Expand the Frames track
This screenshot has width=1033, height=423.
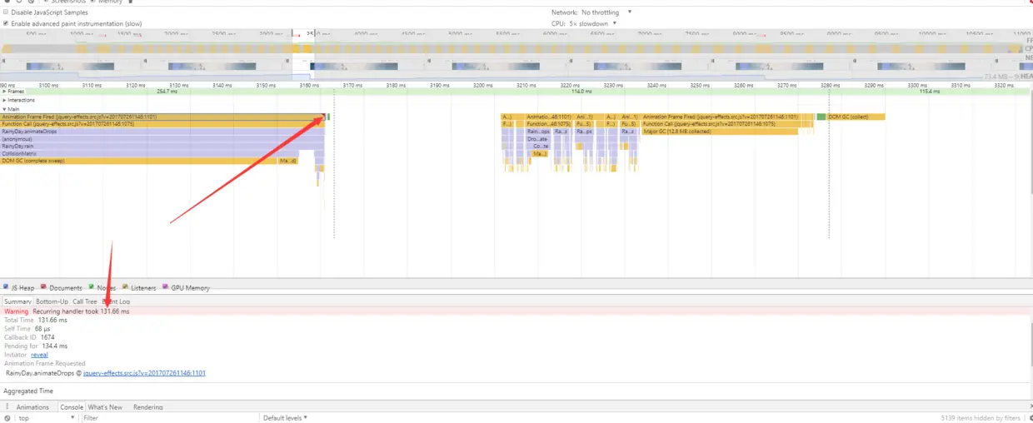tap(4, 92)
